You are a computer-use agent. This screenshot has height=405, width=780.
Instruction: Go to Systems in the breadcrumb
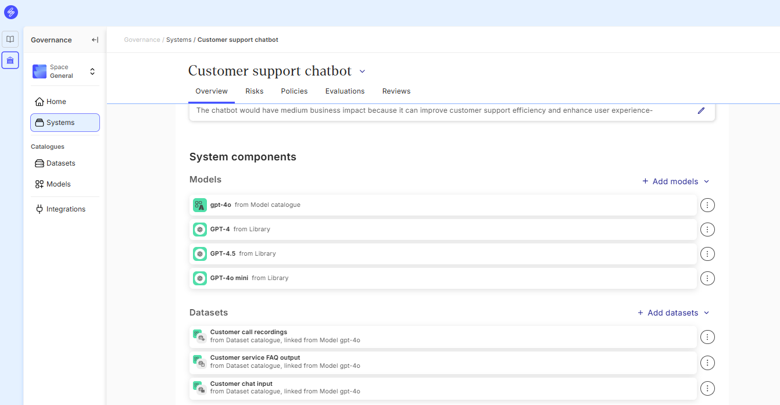pyautogui.click(x=178, y=40)
